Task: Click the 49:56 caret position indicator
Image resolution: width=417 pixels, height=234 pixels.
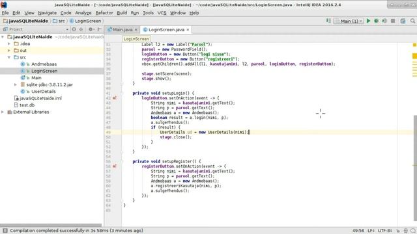Action: (358, 231)
